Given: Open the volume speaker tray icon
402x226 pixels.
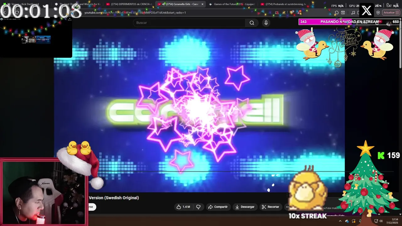Looking at the screenshot, I should coord(381,221).
